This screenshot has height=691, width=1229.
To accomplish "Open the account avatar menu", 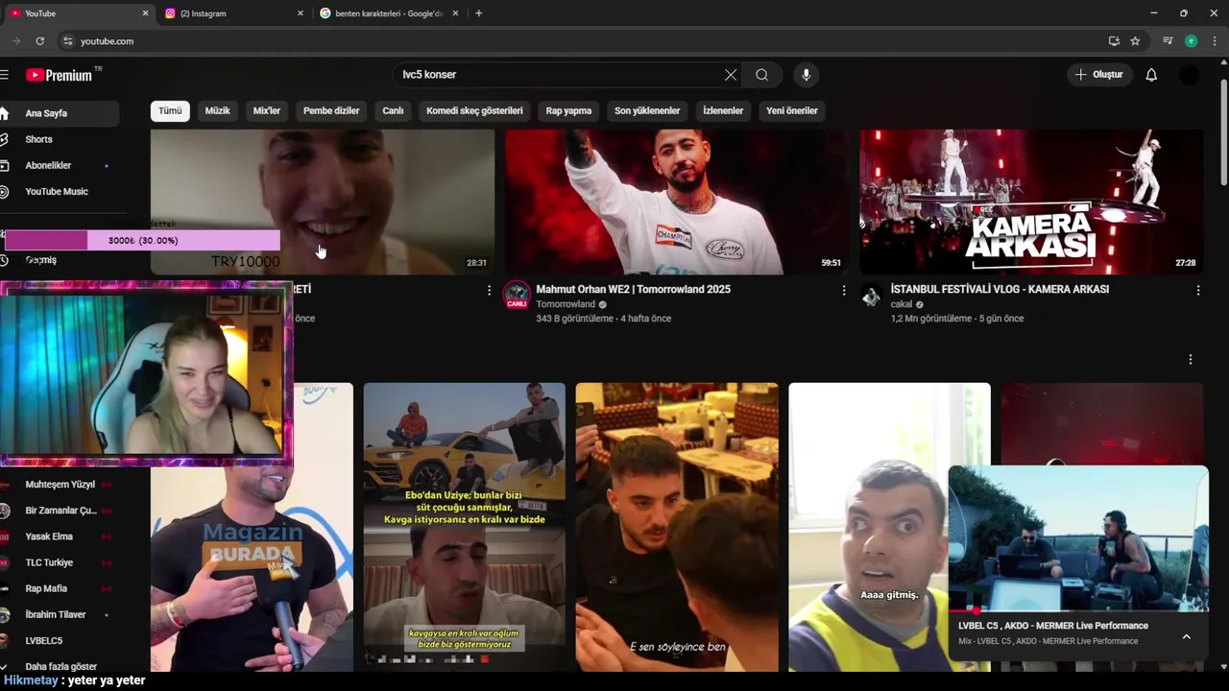I will click(x=1190, y=75).
